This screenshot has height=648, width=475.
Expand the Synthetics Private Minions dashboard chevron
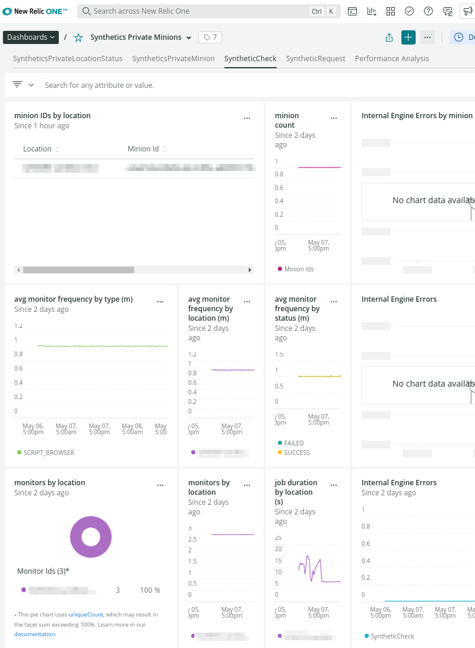tap(189, 38)
